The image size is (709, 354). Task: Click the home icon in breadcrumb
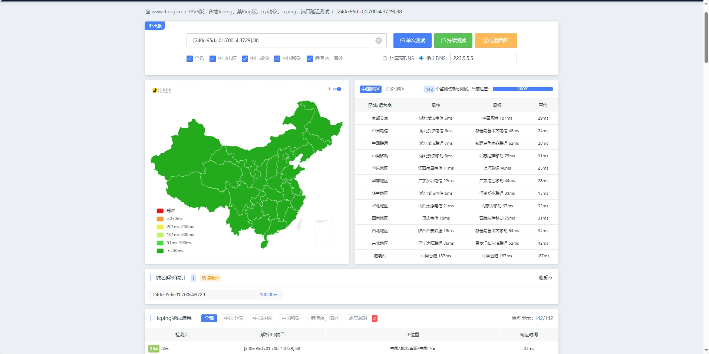pyautogui.click(x=148, y=12)
